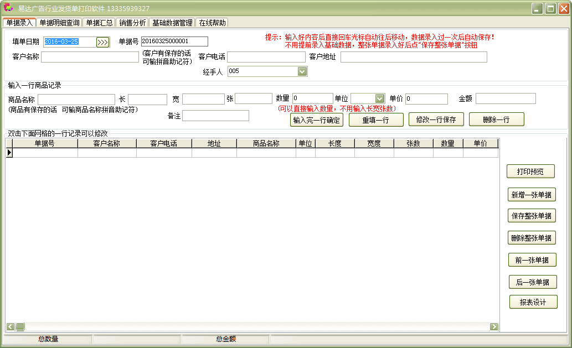Click the date picker arrow button
The width and height of the screenshot is (572, 348).
(x=102, y=42)
